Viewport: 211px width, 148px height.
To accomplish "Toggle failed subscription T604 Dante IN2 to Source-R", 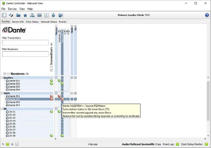I will coord(62,99).
